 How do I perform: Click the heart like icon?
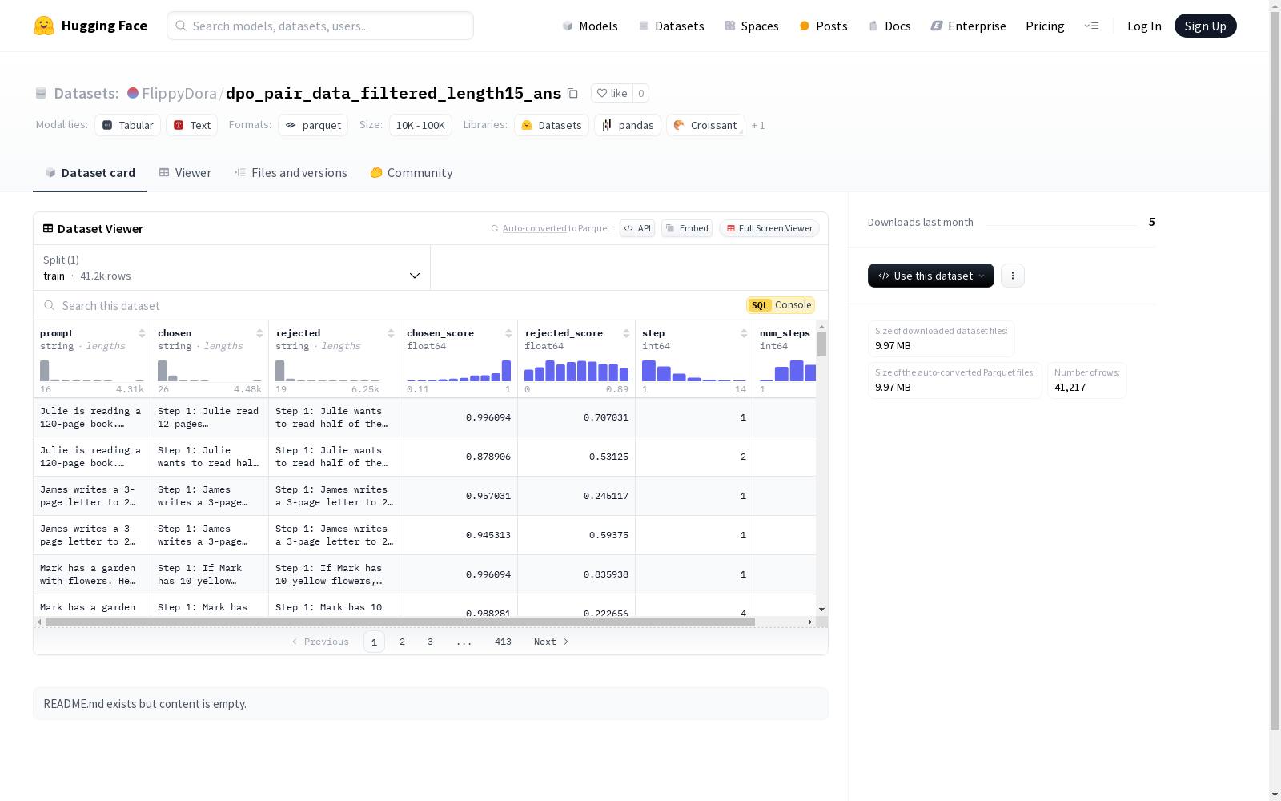click(602, 93)
